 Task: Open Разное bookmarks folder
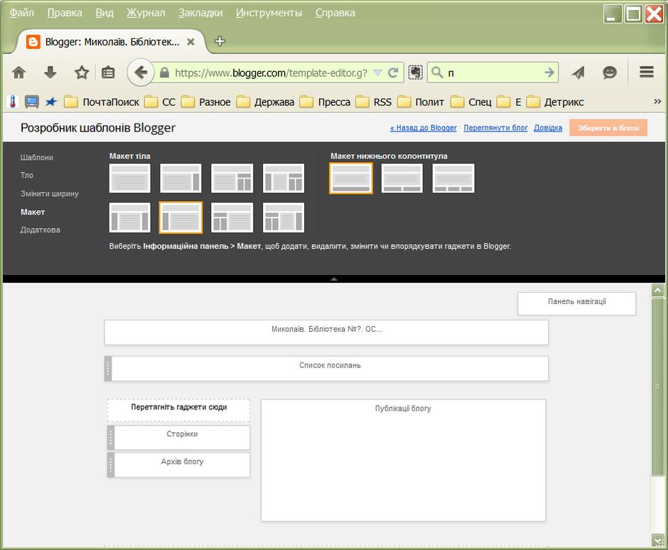206,102
